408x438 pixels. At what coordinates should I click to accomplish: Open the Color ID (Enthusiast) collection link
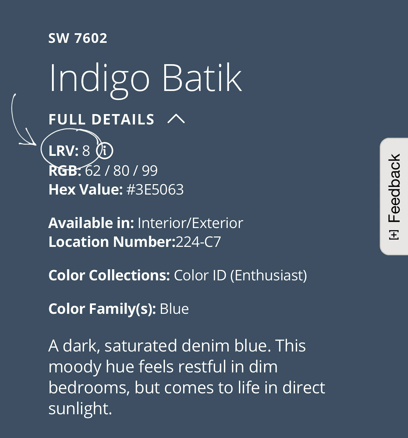(240, 275)
